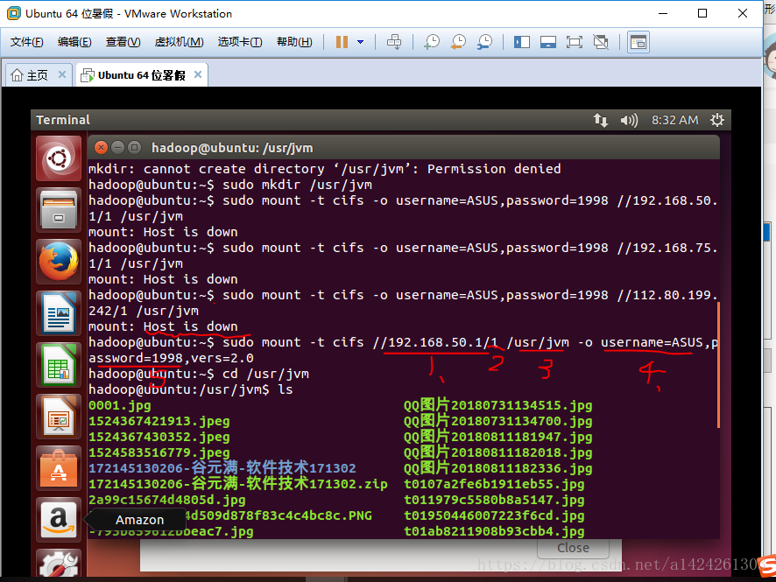Open the snapshot manager

[484, 42]
